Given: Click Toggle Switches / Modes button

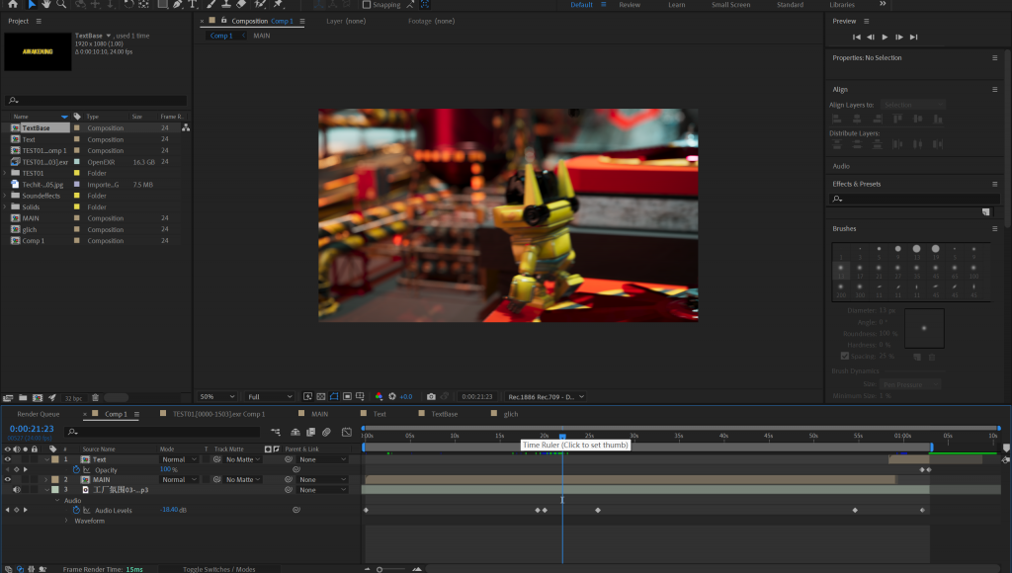Looking at the screenshot, I should click(x=218, y=569).
